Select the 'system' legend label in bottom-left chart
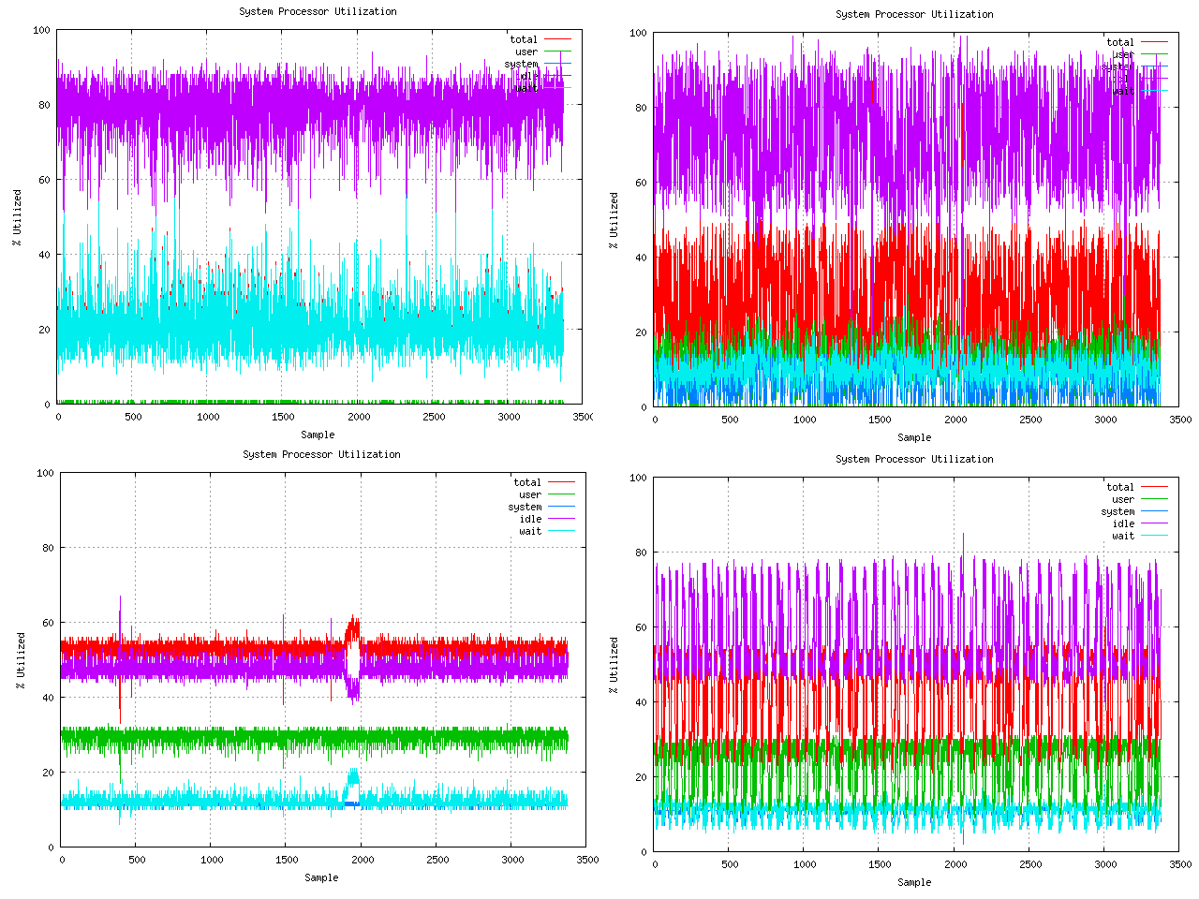This screenshot has height=899, width=1199. pos(525,507)
